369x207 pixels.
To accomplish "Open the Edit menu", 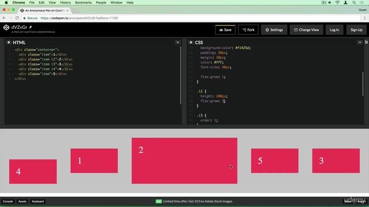I will point(42,2).
